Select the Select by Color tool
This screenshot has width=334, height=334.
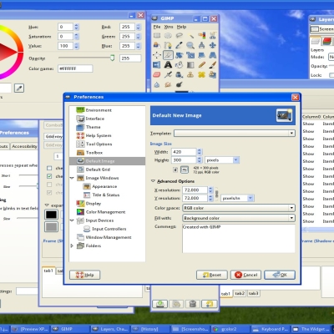pos(201,36)
